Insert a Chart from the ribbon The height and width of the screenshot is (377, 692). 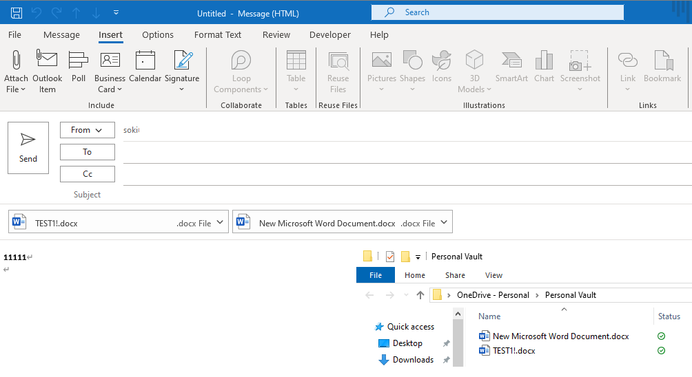click(544, 67)
